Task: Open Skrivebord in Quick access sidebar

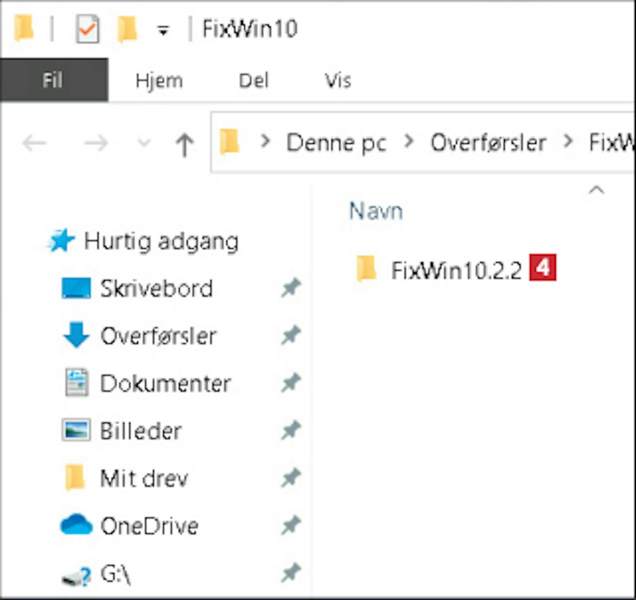Action: (x=156, y=289)
